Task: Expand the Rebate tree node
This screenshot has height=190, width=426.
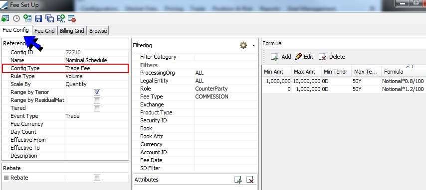Action: point(6,178)
